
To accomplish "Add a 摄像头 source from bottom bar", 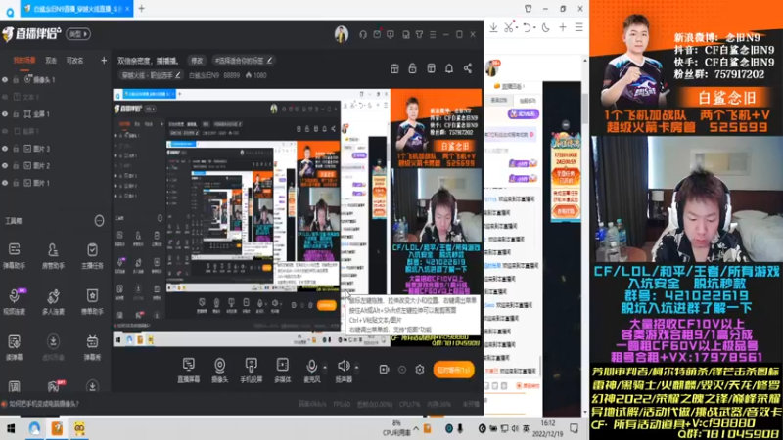I will [x=219, y=371].
